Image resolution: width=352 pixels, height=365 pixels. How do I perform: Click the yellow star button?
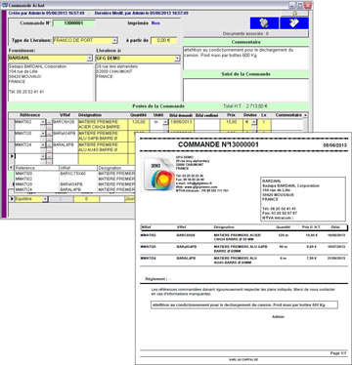pos(294,14)
